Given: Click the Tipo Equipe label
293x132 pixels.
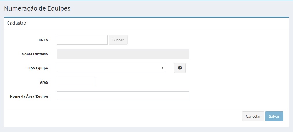Looking at the screenshot, I should pyautogui.click(x=37, y=68).
